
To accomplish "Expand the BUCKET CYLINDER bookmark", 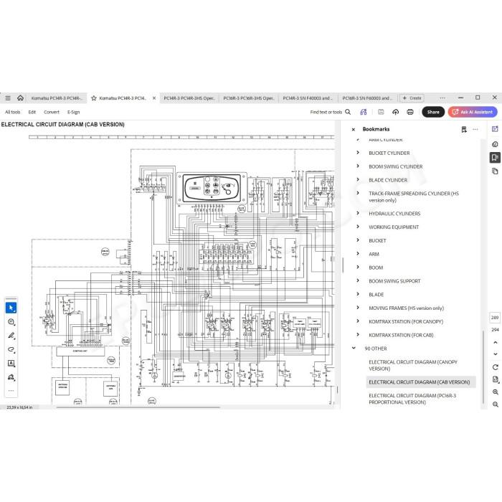I will [x=358, y=153].
